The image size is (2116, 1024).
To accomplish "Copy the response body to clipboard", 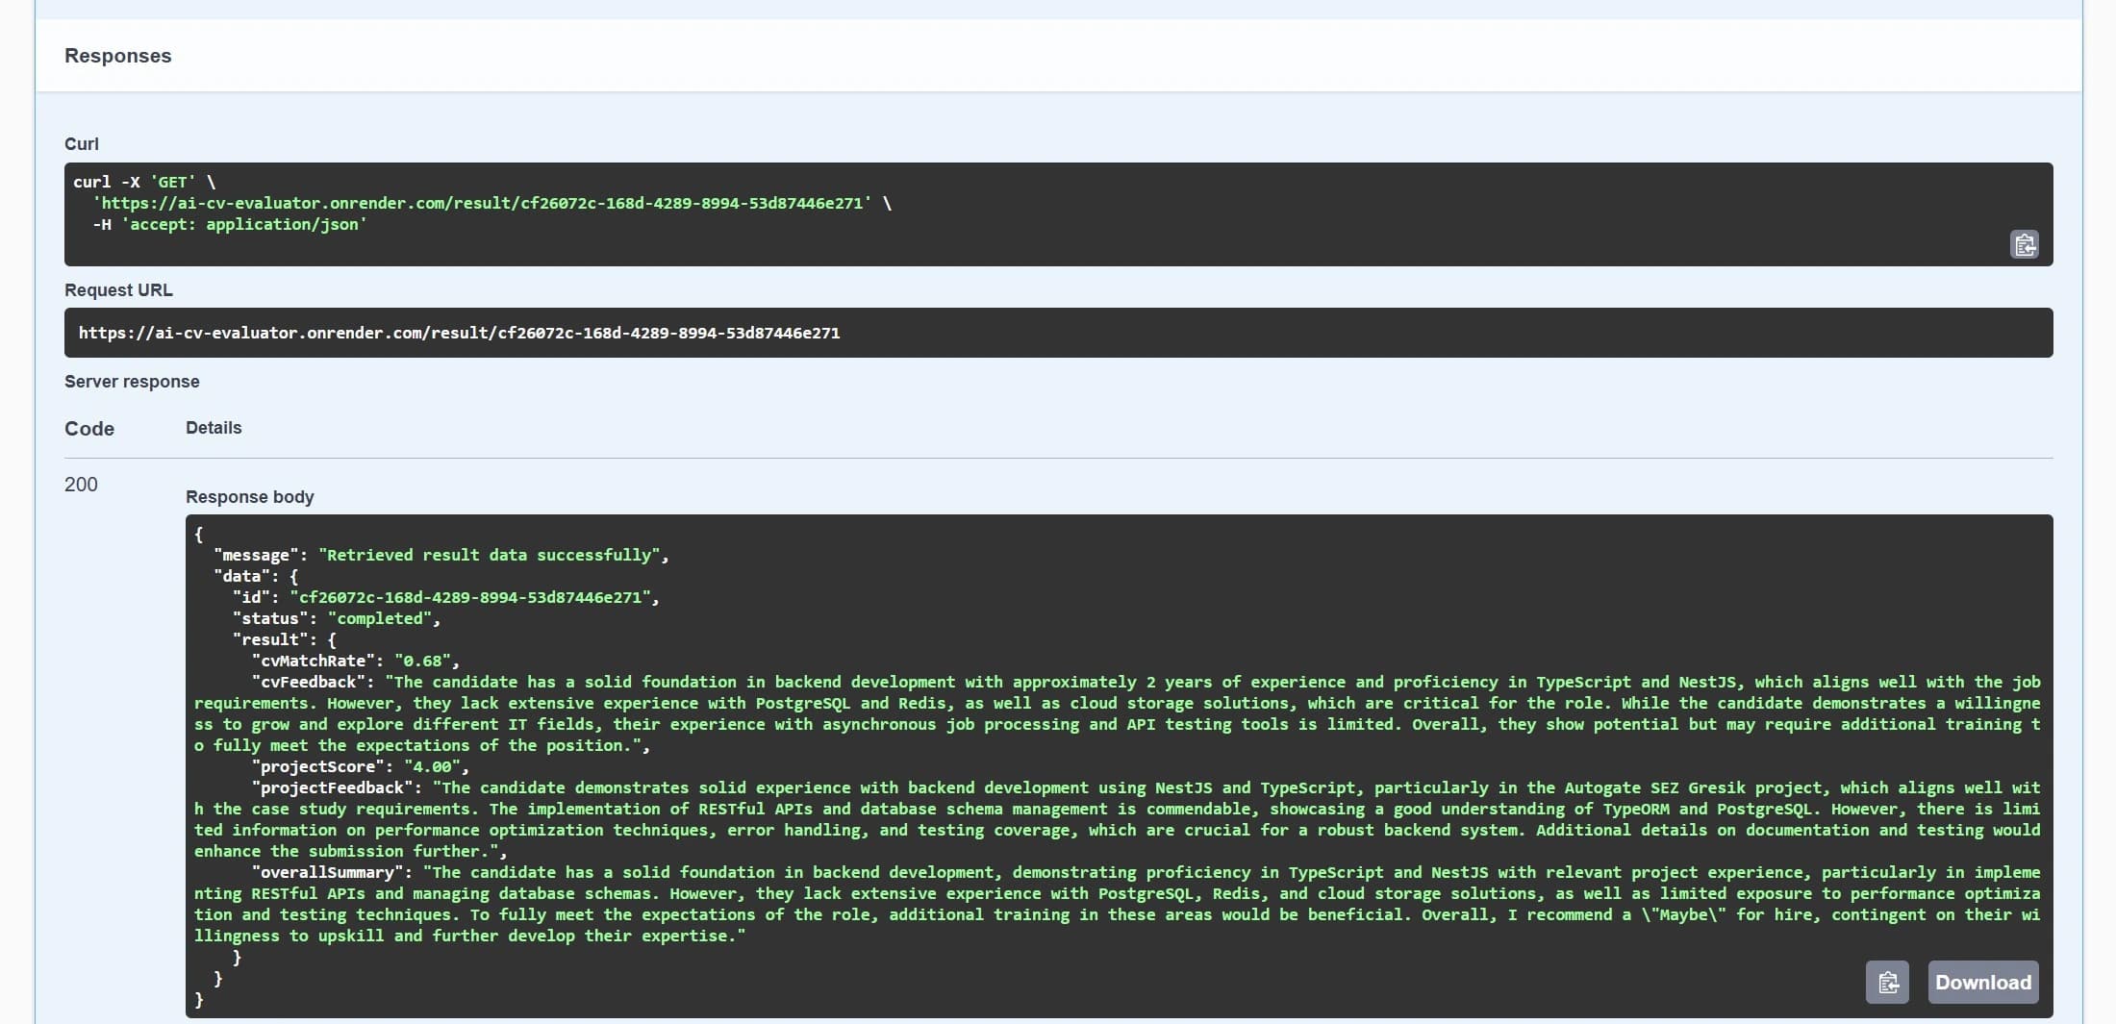I will coord(1888,982).
